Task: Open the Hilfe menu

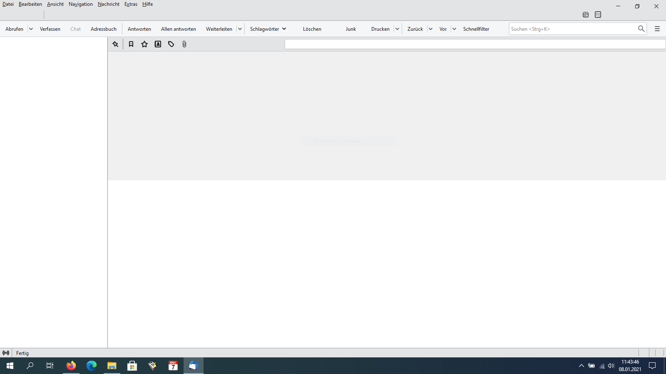Action: pyautogui.click(x=148, y=4)
